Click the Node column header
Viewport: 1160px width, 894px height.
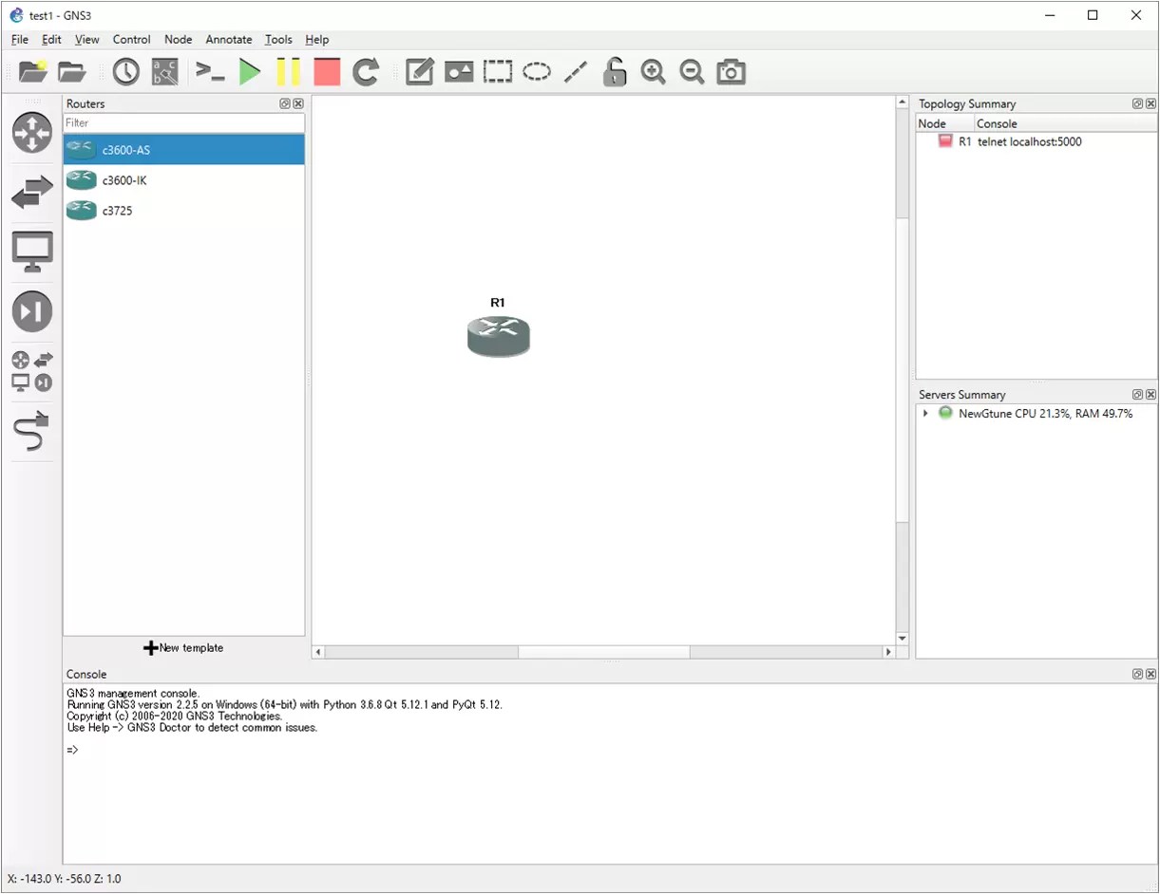pos(945,123)
